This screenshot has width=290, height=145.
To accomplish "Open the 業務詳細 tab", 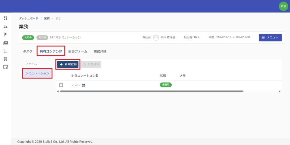I will (100, 51).
